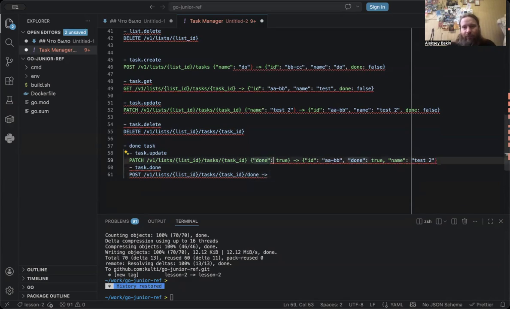
Task: Open terminal panel more actions ellipsis
Action: click(475, 221)
